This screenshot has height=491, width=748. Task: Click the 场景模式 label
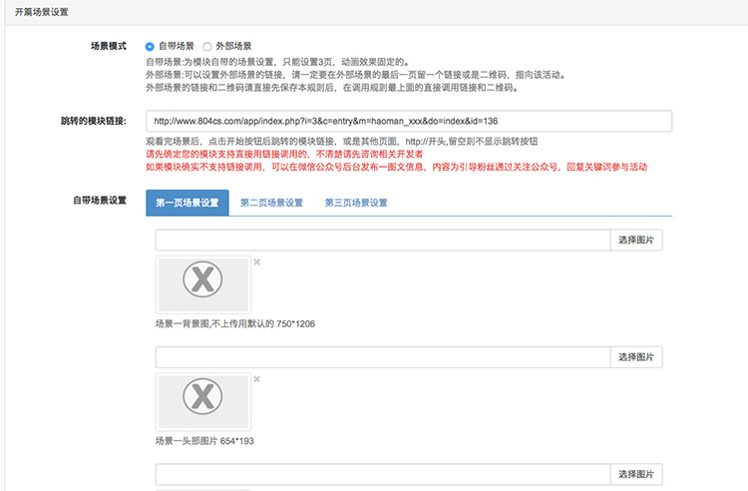(x=109, y=46)
